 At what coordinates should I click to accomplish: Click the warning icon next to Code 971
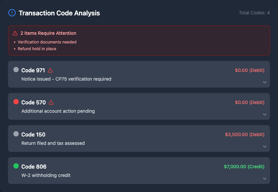[50, 70]
